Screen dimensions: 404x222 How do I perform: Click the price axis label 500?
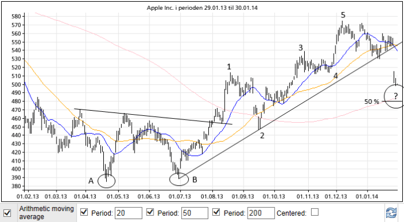coord(16,84)
